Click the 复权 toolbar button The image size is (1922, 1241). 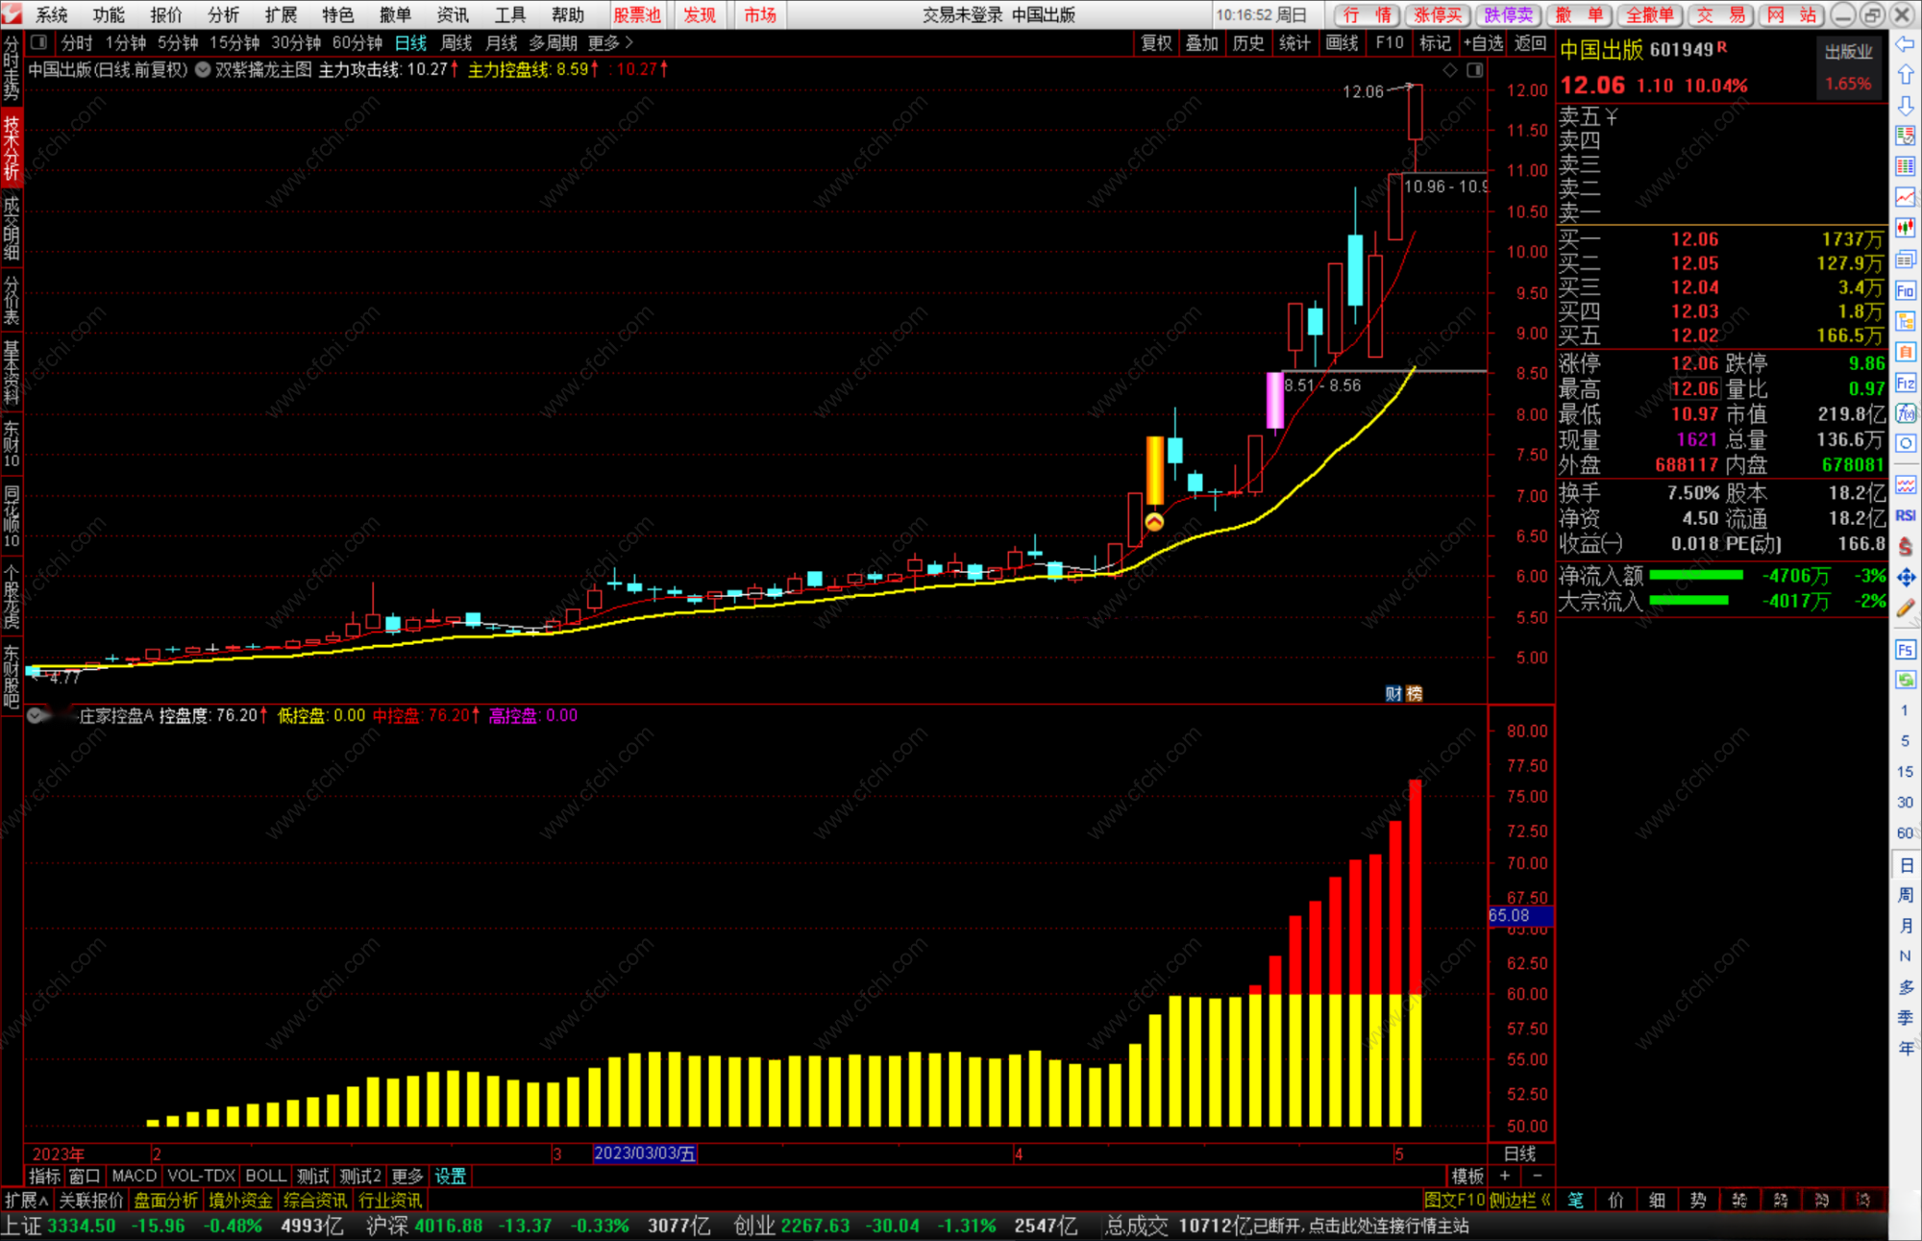[x=1156, y=43]
